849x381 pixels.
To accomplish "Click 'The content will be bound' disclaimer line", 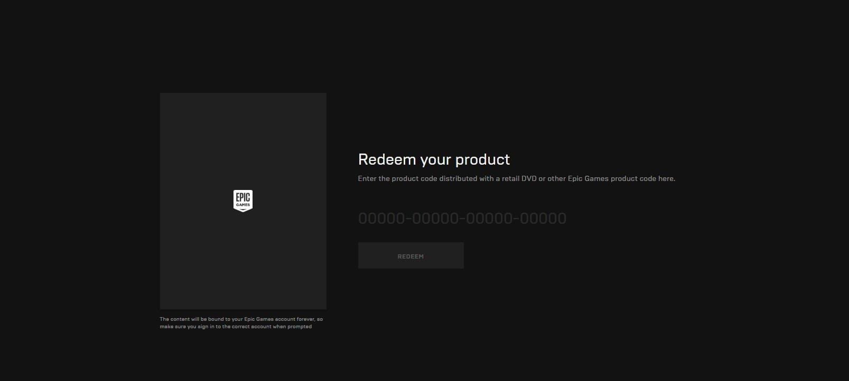I will (241, 319).
